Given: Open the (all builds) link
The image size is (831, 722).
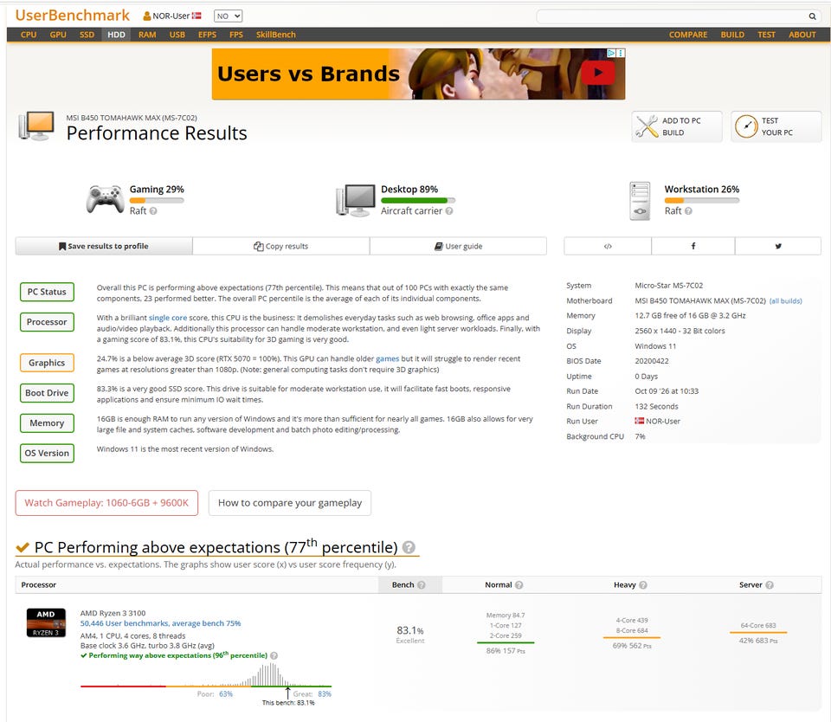Looking at the screenshot, I should coord(785,301).
